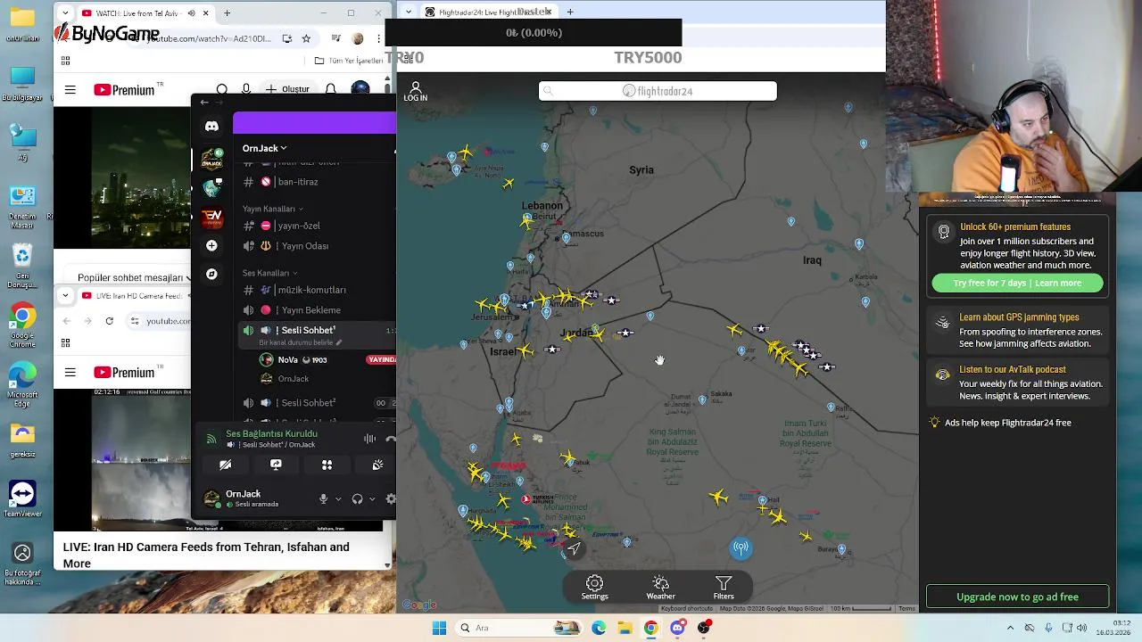The image size is (1142, 642).
Task: Open Discord soundboard
Action: pyautogui.click(x=377, y=465)
